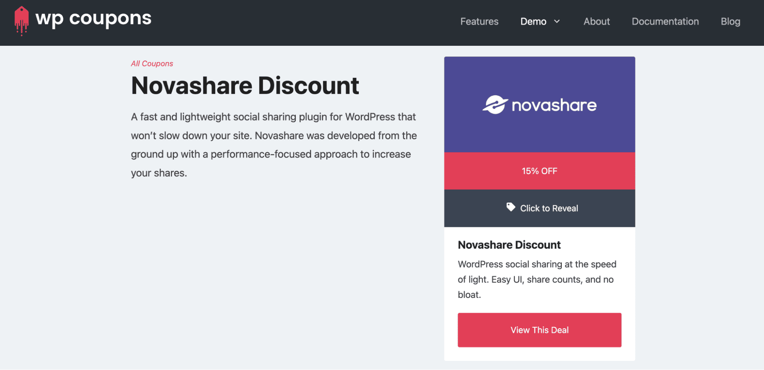Navigate to the Blog menu item

pos(730,21)
